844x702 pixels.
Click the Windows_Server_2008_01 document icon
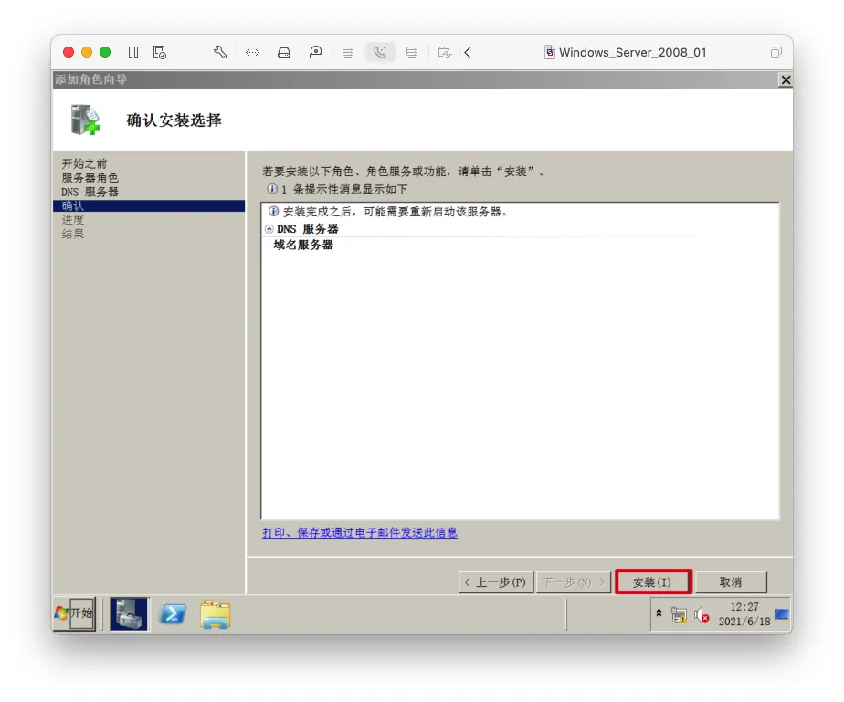click(x=550, y=52)
